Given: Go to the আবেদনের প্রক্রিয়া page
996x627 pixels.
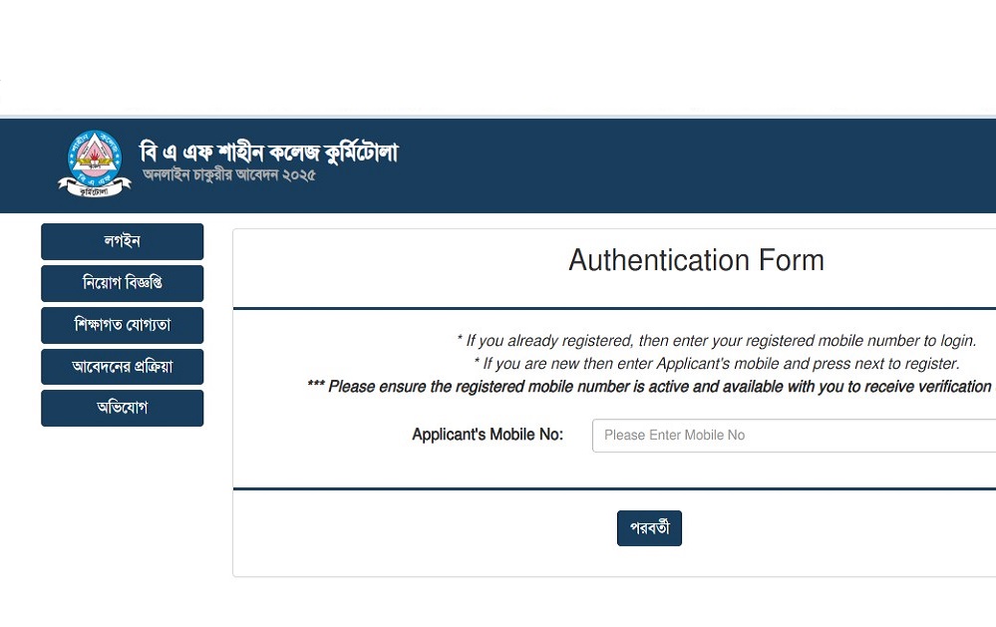Looking at the screenshot, I should [122, 367].
